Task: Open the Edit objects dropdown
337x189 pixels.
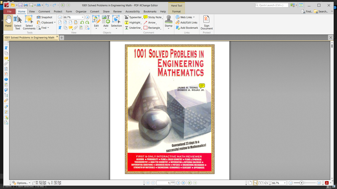Action: [x=96, y=28]
